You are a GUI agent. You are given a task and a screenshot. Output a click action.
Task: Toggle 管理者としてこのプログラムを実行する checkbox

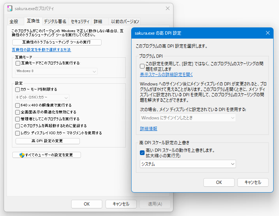pos(18,119)
